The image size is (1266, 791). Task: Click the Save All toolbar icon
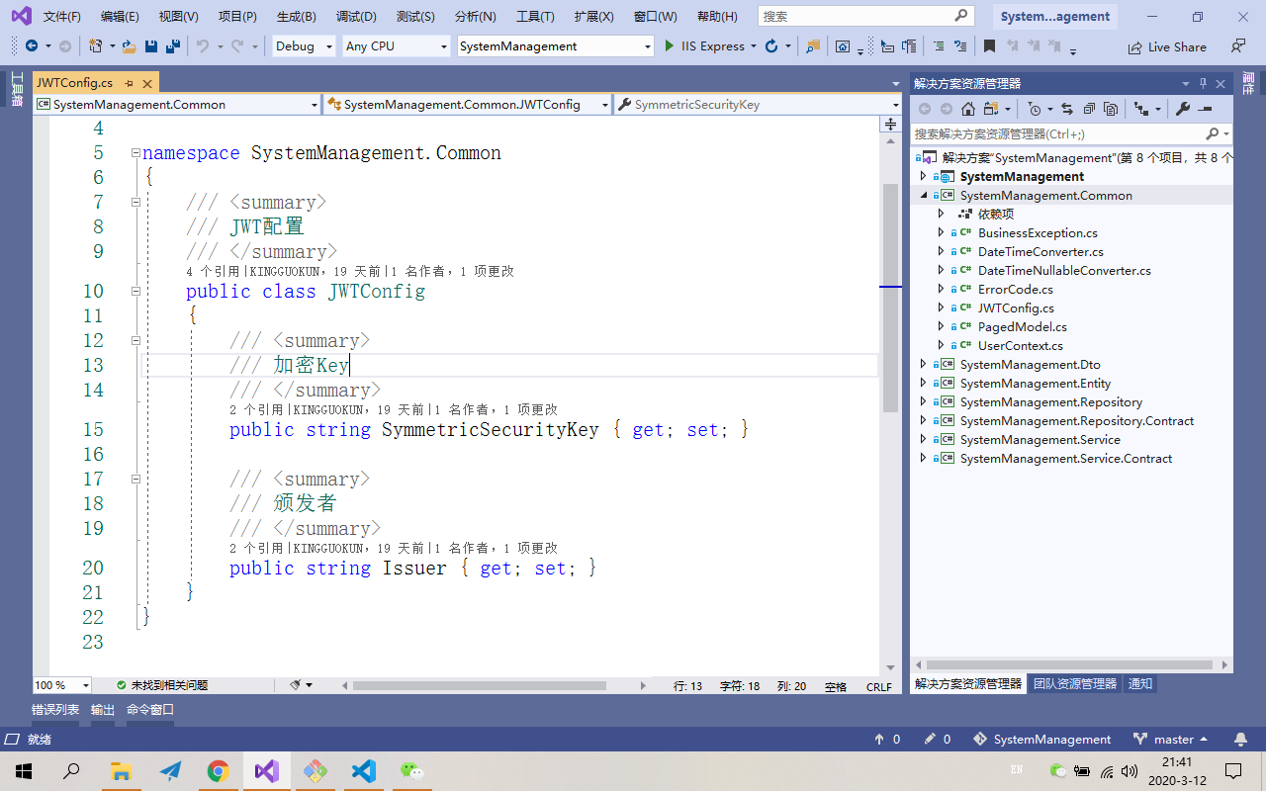coord(173,46)
